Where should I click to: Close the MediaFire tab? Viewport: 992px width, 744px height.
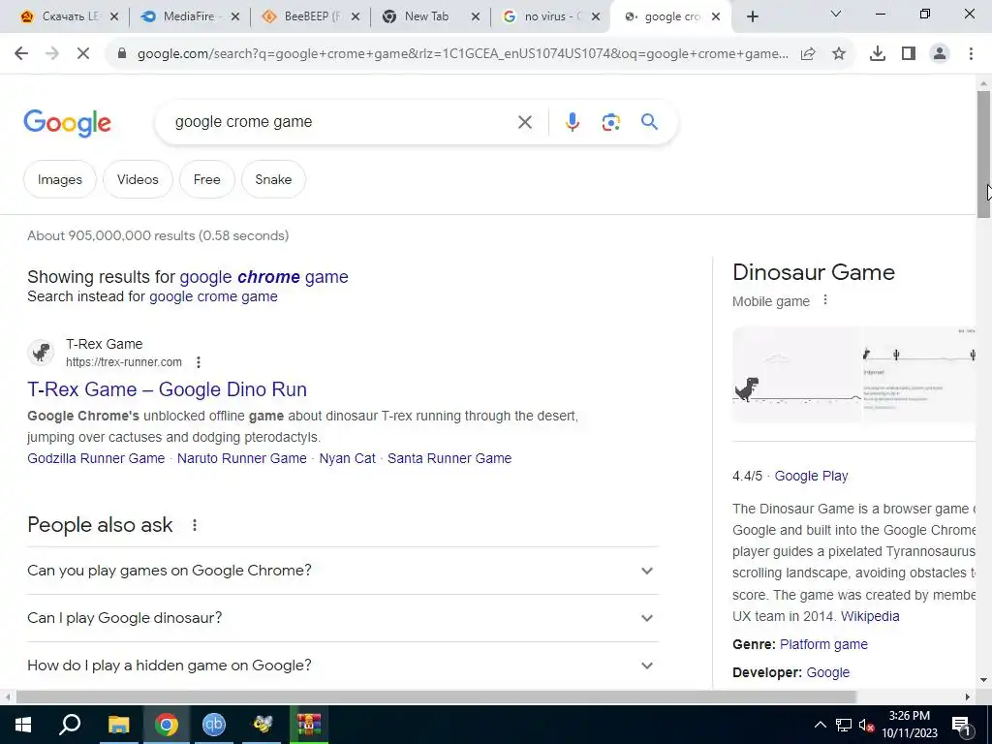click(x=234, y=17)
